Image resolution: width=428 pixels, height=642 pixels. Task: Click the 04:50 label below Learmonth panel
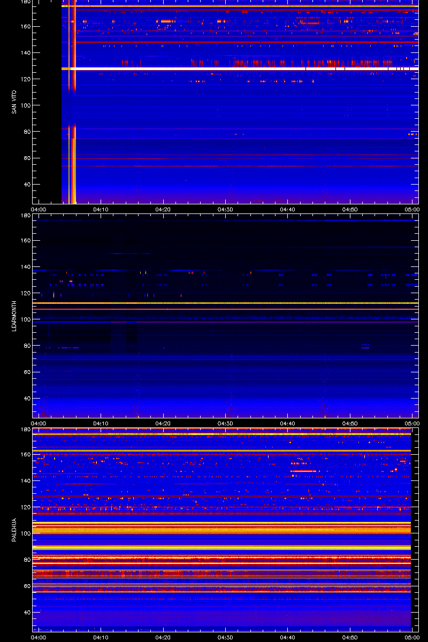pyautogui.click(x=350, y=423)
